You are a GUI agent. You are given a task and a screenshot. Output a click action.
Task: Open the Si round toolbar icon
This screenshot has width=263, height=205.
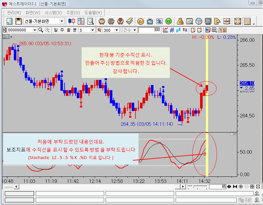click(140, 21)
